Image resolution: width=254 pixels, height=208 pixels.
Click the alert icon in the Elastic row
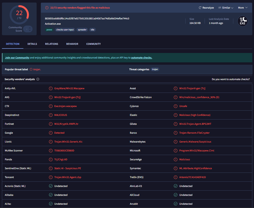click(175, 115)
